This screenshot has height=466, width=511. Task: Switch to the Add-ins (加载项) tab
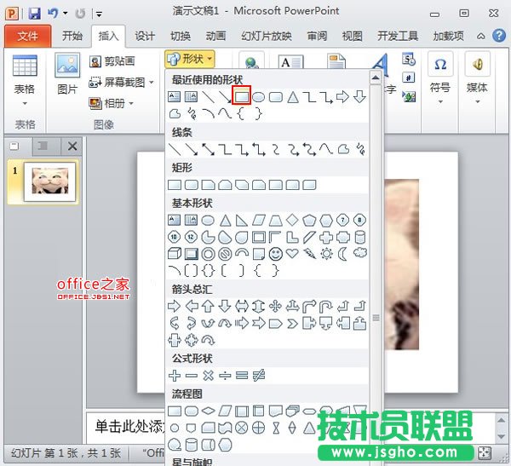(448, 36)
